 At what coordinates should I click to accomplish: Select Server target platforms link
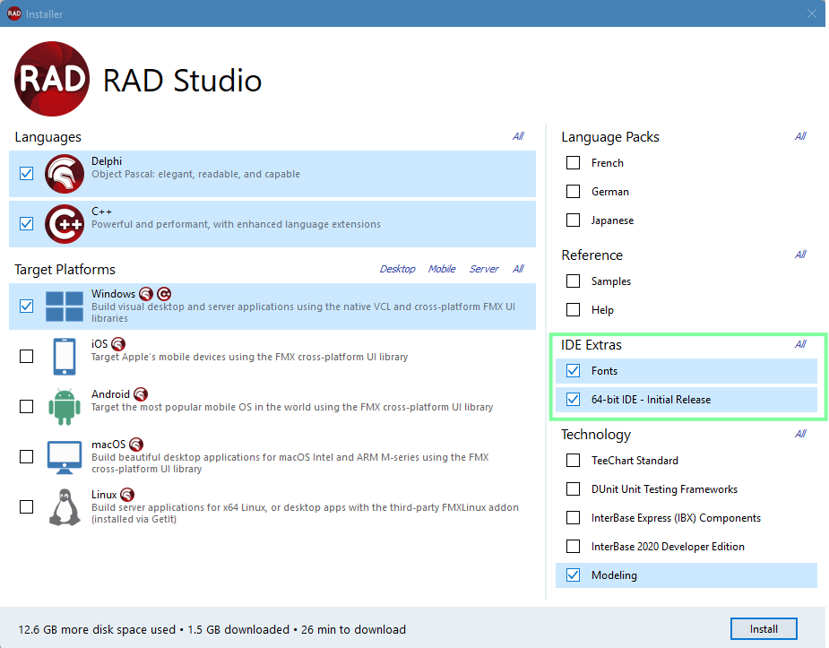[x=484, y=269]
